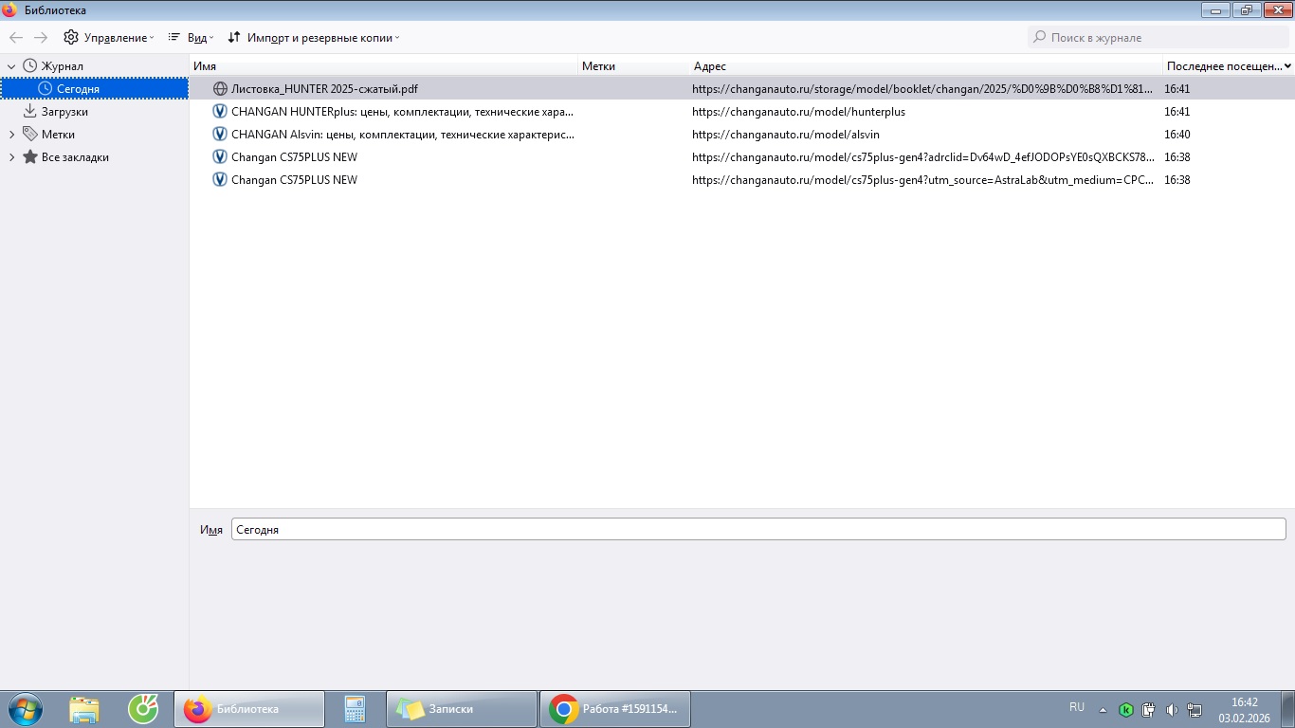
Task: Click the Адрес column header
Action: point(926,66)
